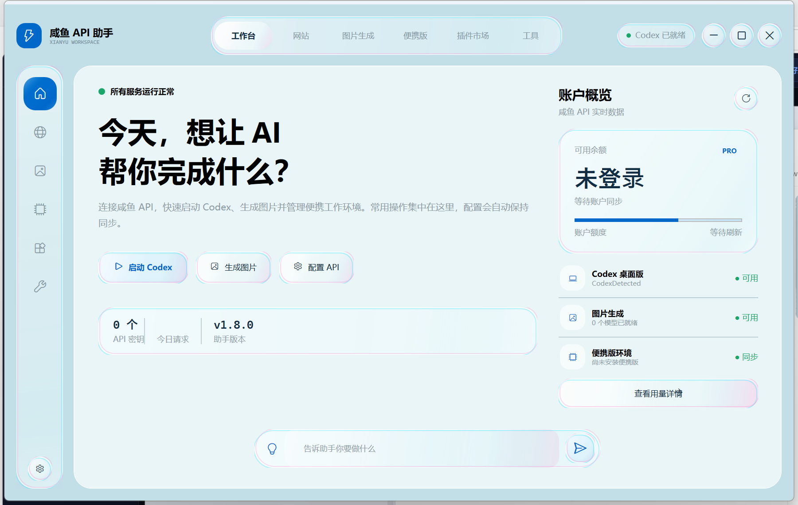Click the 咸鱼 API 助手 lightning logo
The image size is (798, 505).
[29, 36]
